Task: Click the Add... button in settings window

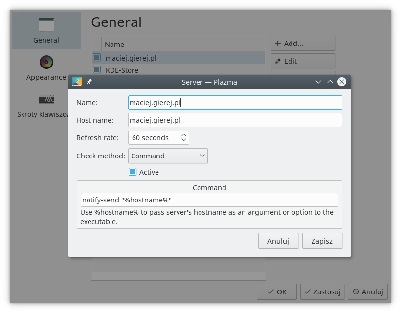Action: (303, 44)
